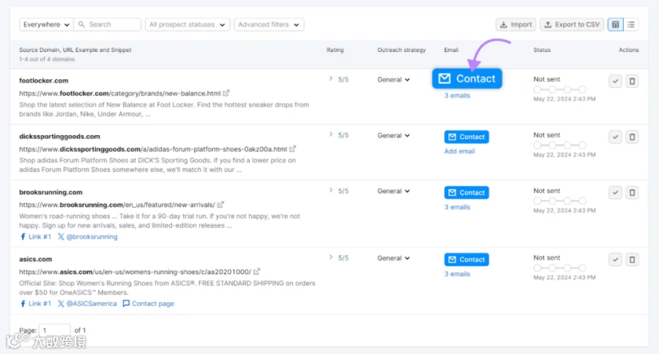This screenshot has width=659, height=354.
Task: Click the search magnifier icon
Action: (81, 24)
